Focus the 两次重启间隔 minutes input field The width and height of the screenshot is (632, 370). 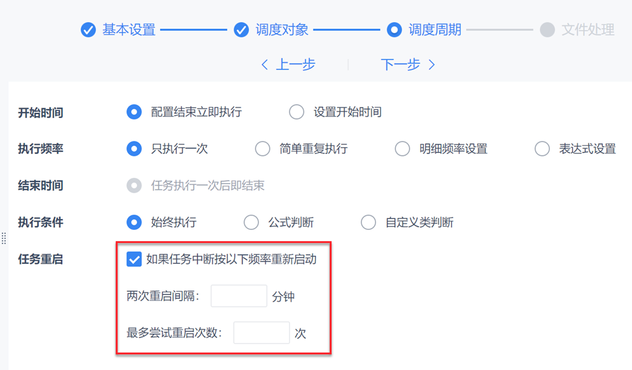[x=238, y=296]
